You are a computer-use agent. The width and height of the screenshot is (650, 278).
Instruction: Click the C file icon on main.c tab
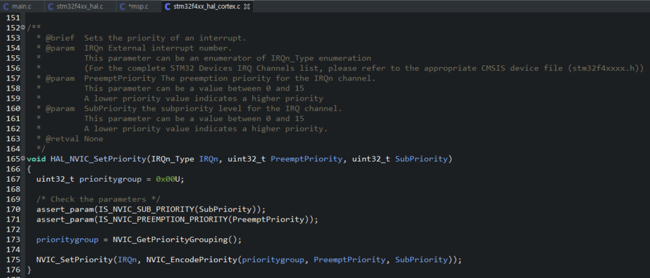(x=7, y=6)
